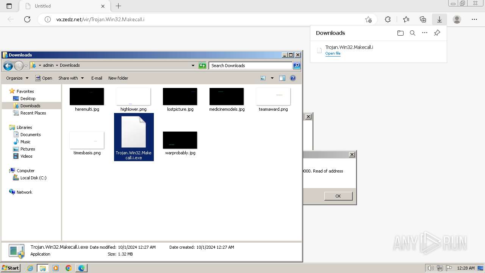Image resolution: width=485 pixels, height=273 pixels.
Task: View site information icon
Action: pos(48,19)
